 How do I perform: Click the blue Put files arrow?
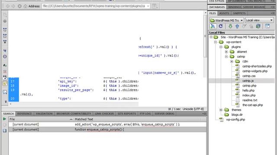237,26
